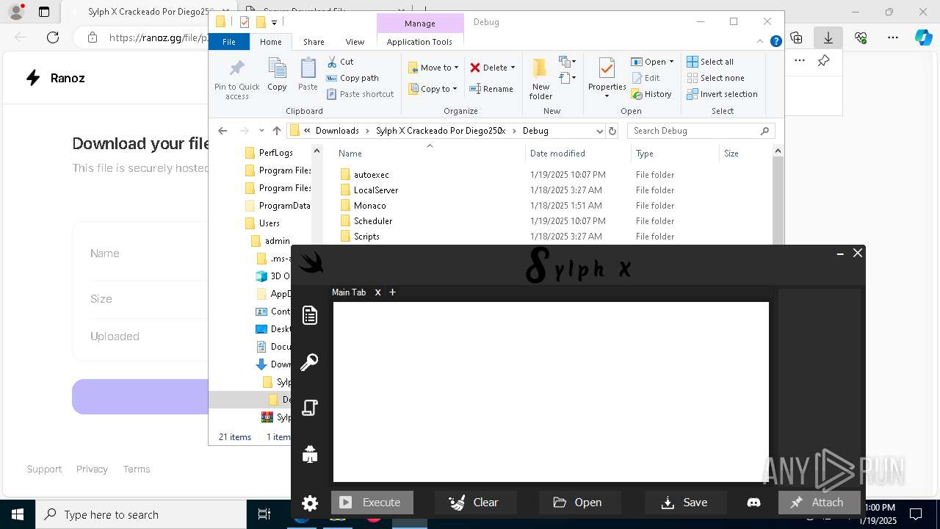Click Rename in Organize group
The height and width of the screenshot is (529, 940).
click(491, 89)
